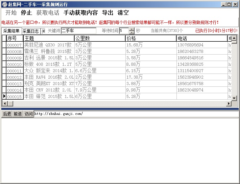Click the 关键词 input field containing 二手车
Viewport: 240px width, 184px height.
click(78, 31)
